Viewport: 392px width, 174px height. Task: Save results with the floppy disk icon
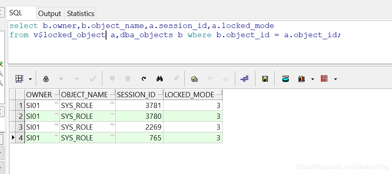(265, 79)
